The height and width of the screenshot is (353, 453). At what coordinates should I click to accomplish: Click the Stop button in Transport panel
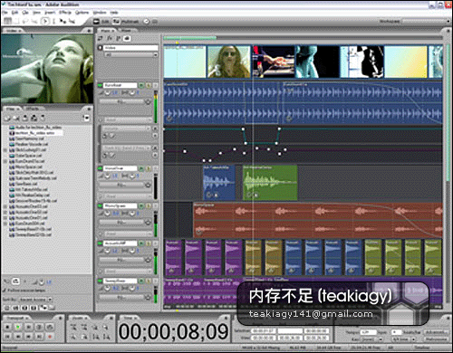click(7, 327)
